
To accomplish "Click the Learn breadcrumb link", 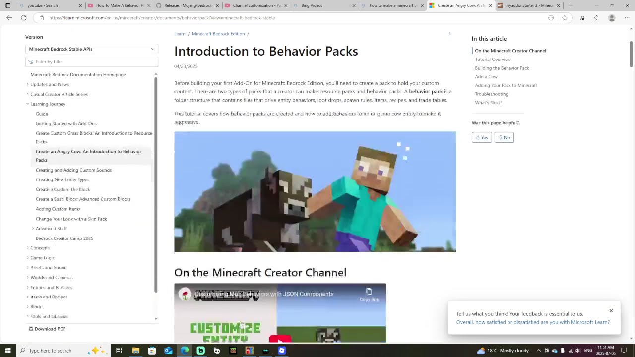I will pos(180,34).
